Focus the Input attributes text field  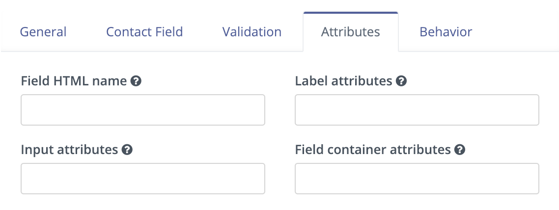pos(142,178)
